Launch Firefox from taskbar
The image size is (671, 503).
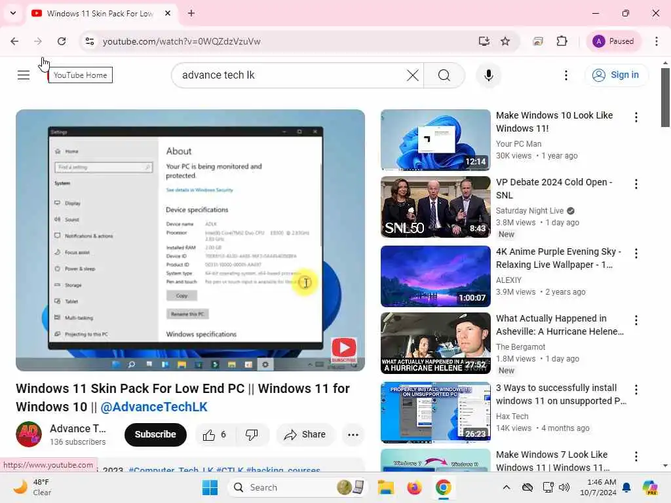click(414, 487)
